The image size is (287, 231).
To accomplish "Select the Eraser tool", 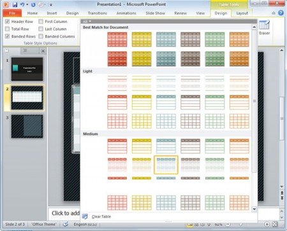I will click(264, 27).
